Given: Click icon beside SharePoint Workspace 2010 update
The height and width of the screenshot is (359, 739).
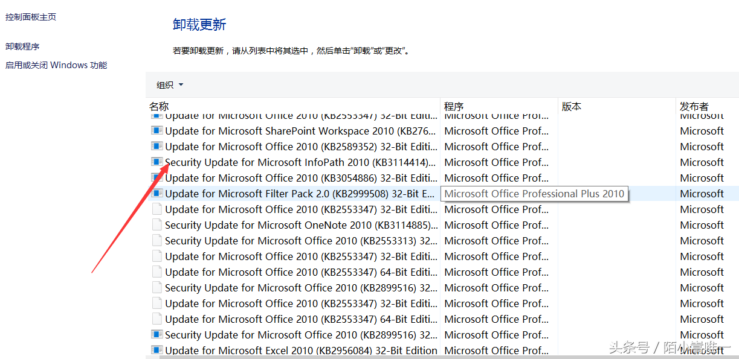Looking at the screenshot, I should pos(157,130).
